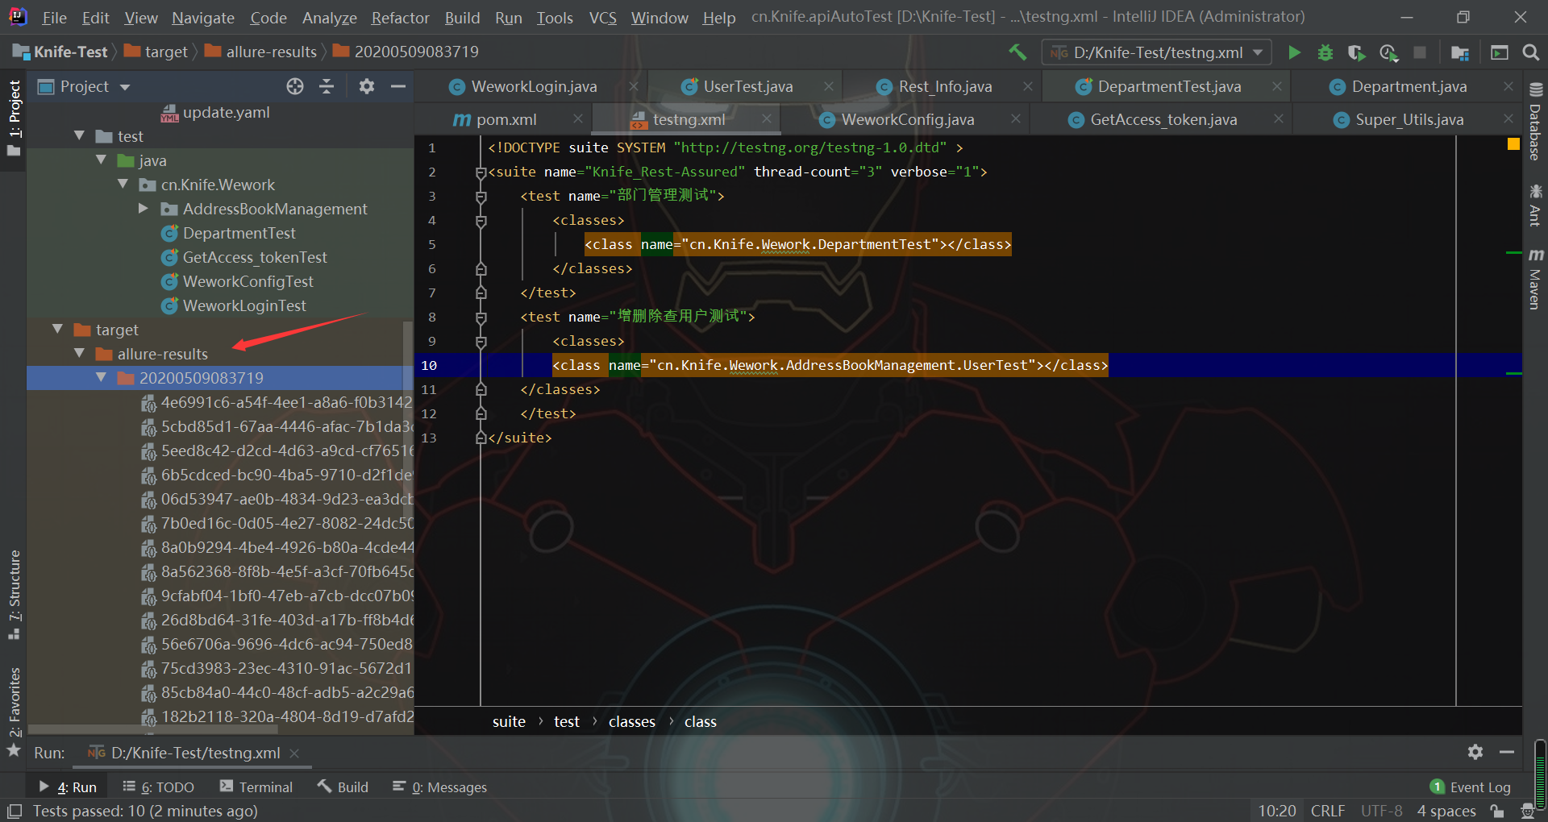
Task: Open Search Everywhere magnifier icon
Action: (1530, 52)
